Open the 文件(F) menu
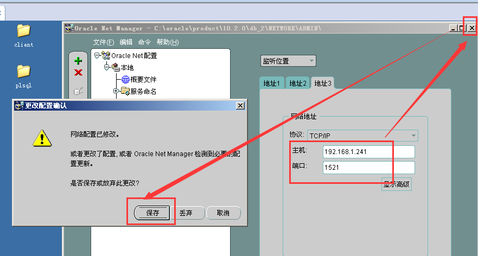This screenshot has height=256, width=478. pos(104,42)
